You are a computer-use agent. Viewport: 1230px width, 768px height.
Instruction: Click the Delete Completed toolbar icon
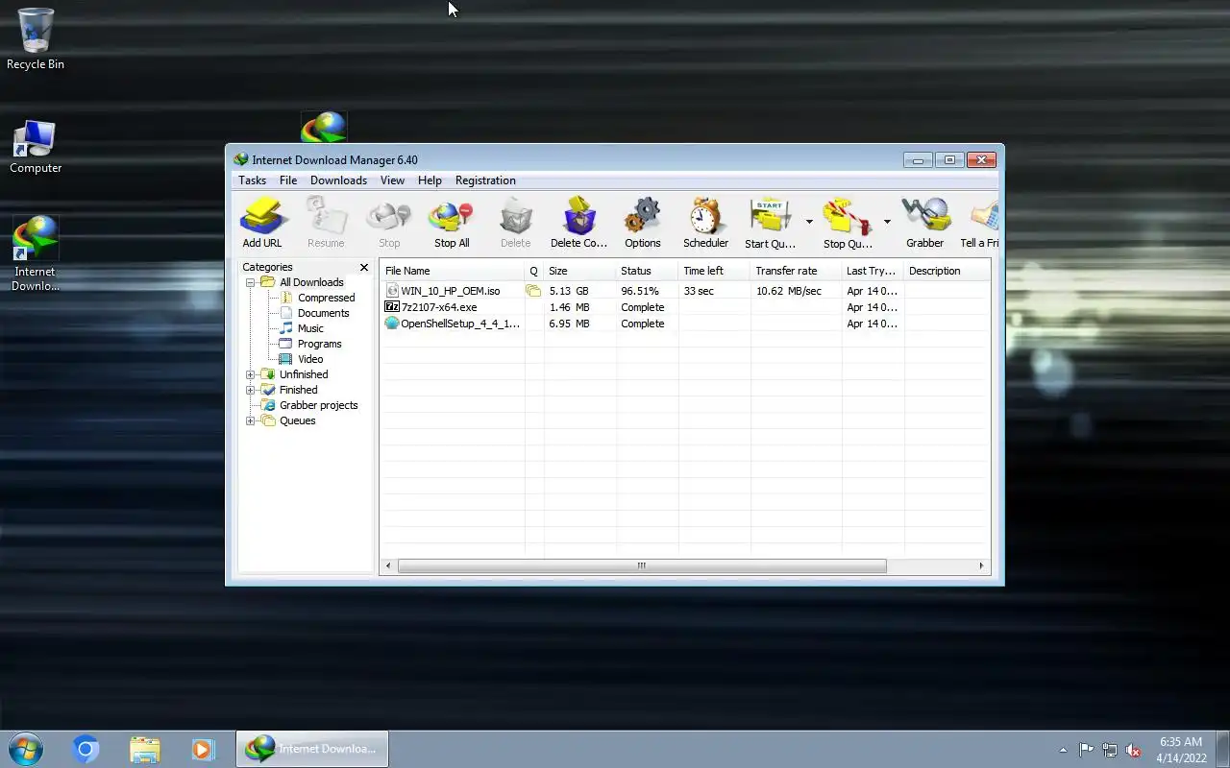[578, 223]
